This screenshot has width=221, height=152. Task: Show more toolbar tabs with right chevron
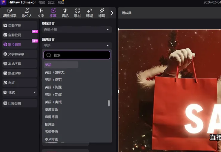click(x=112, y=13)
